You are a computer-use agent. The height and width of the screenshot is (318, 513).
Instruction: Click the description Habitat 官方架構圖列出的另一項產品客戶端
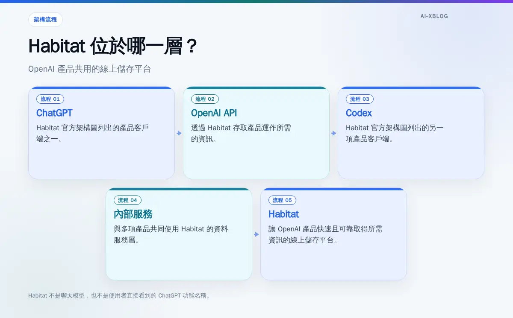coord(395,133)
